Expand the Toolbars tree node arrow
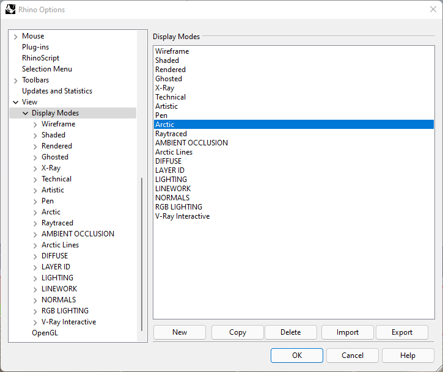The width and height of the screenshot is (443, 372). pyautogui.click(x=15, y=81)
